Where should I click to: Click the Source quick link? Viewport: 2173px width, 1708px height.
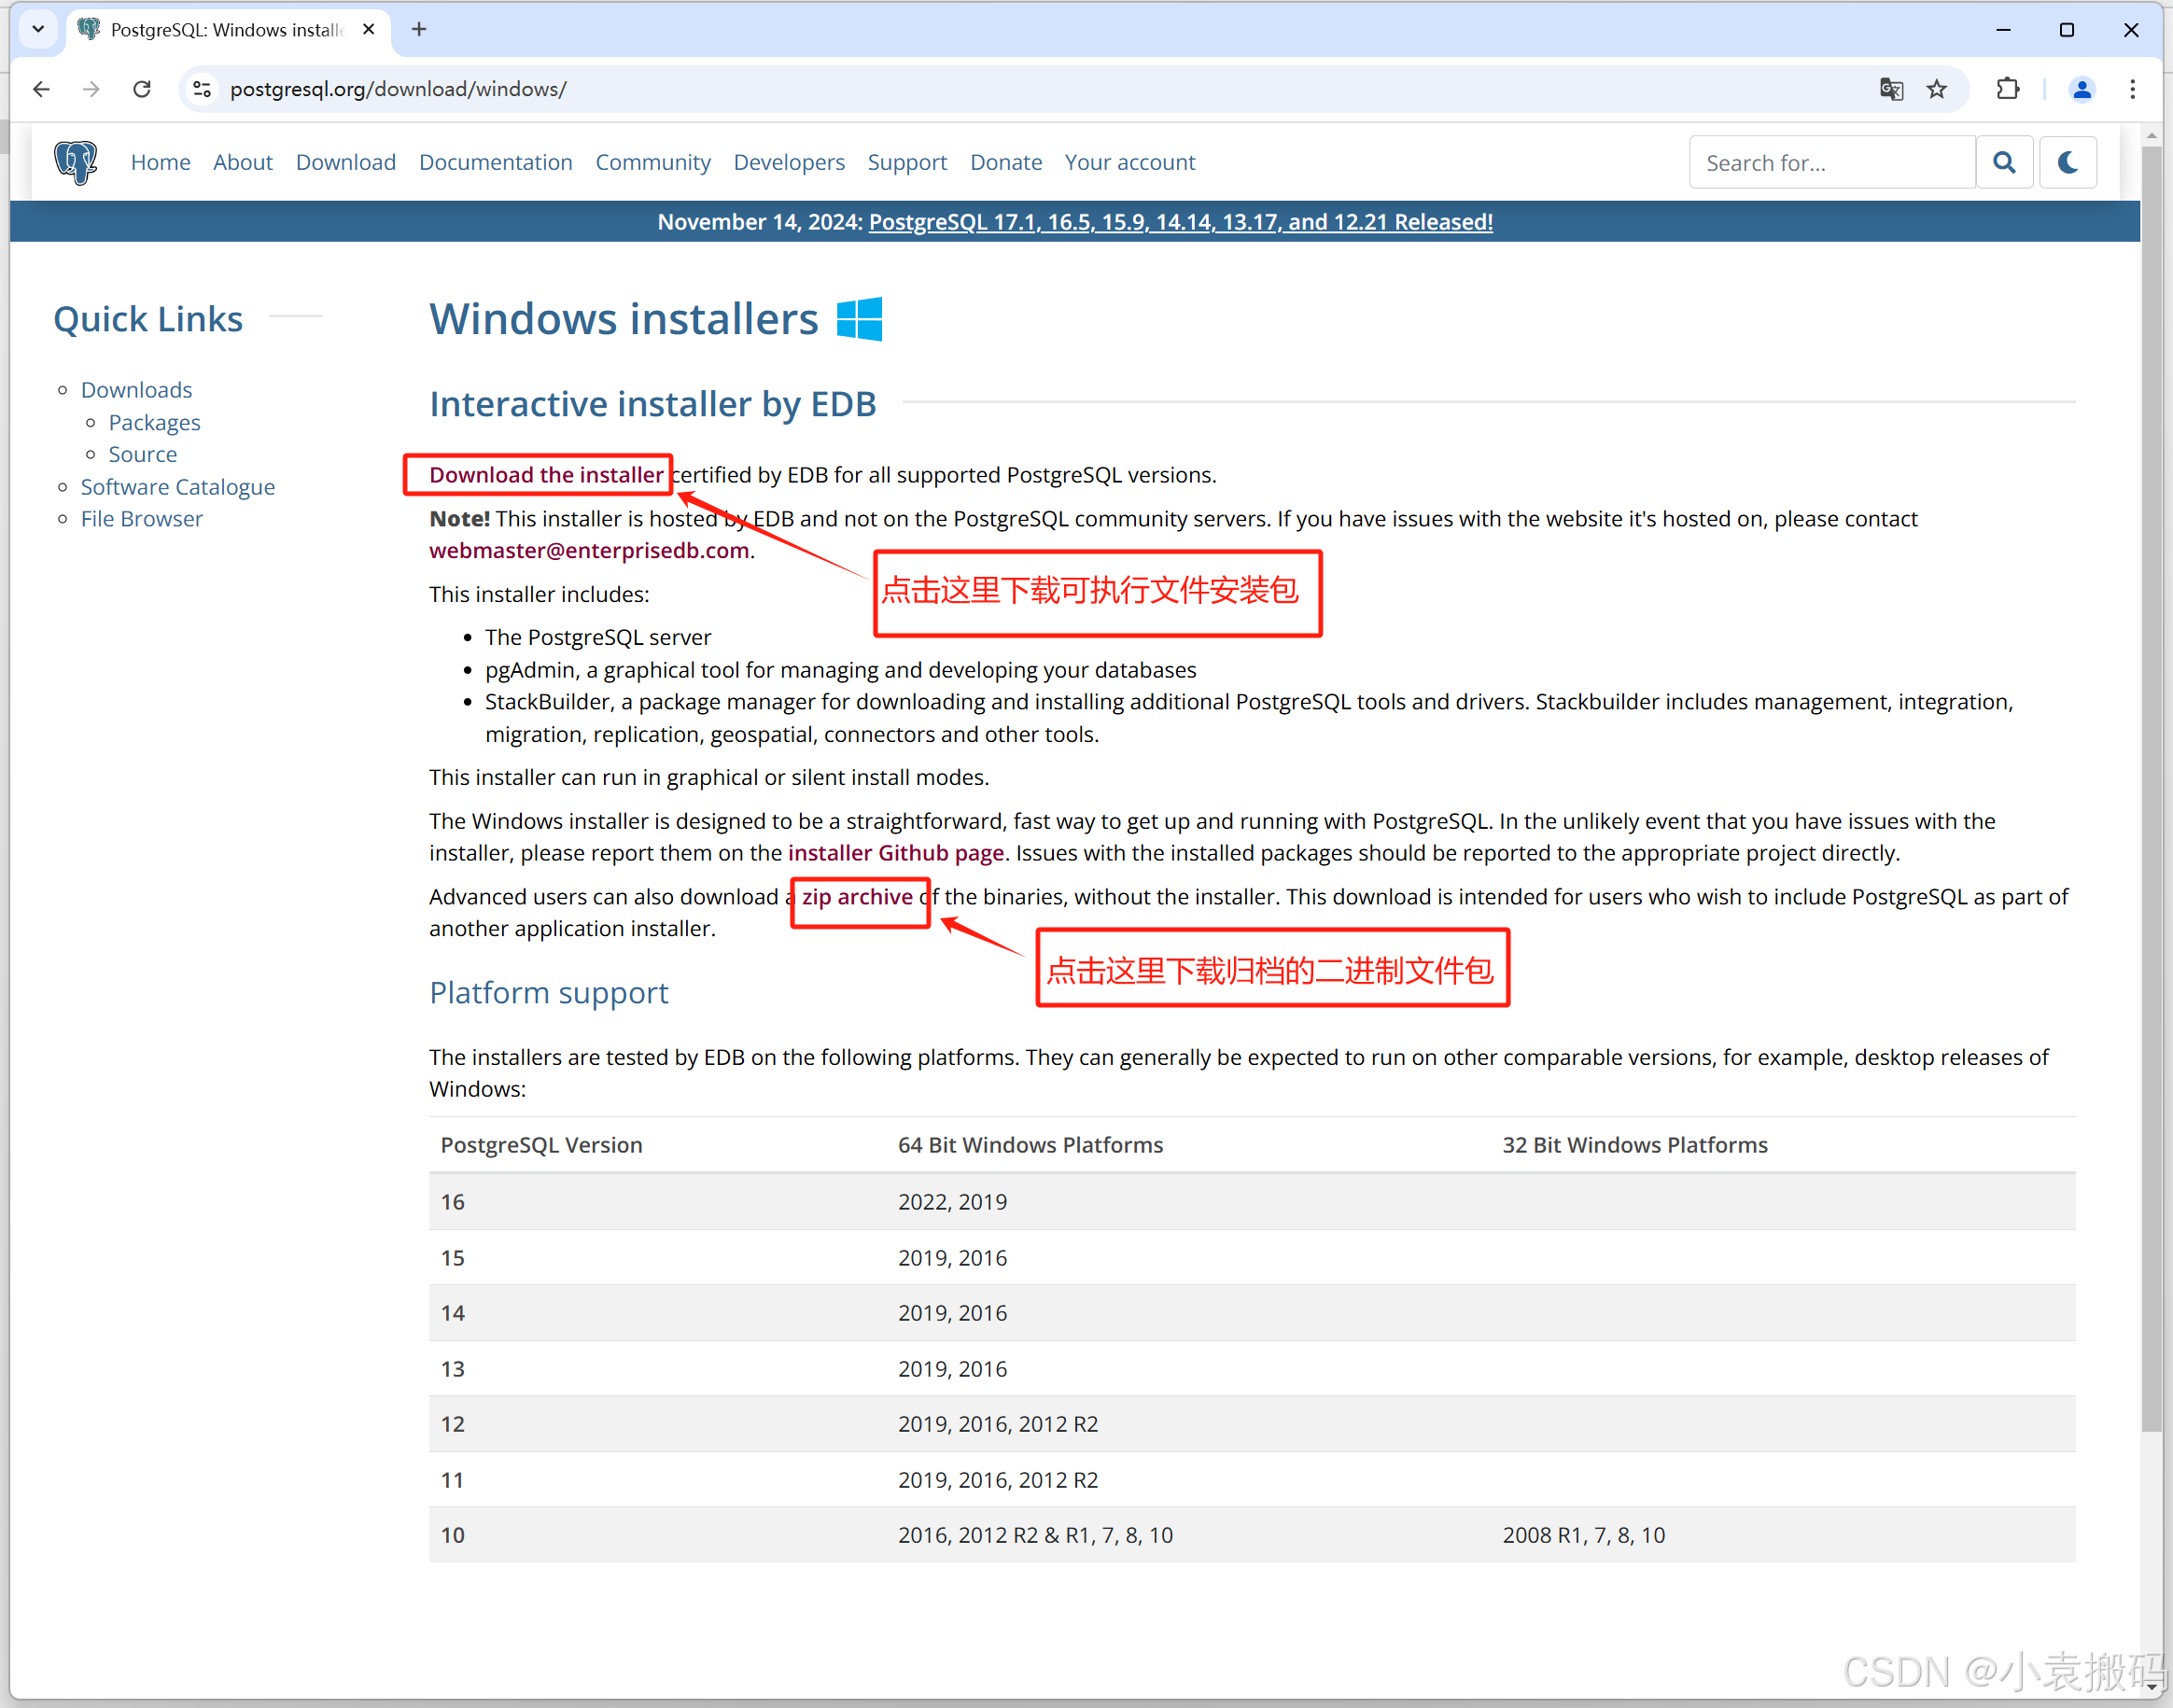coord(142,455)
